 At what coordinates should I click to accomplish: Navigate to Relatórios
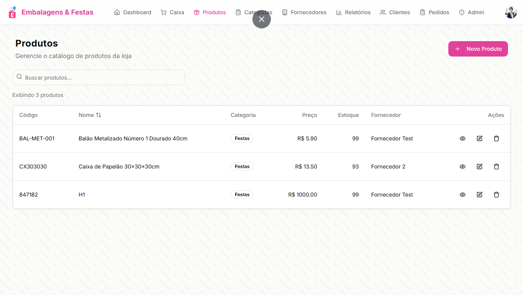click(353, 12)
